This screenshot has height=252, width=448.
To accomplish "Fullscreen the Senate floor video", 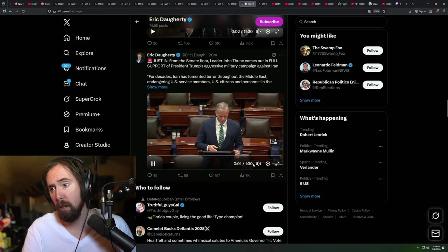I will [277, 164].
